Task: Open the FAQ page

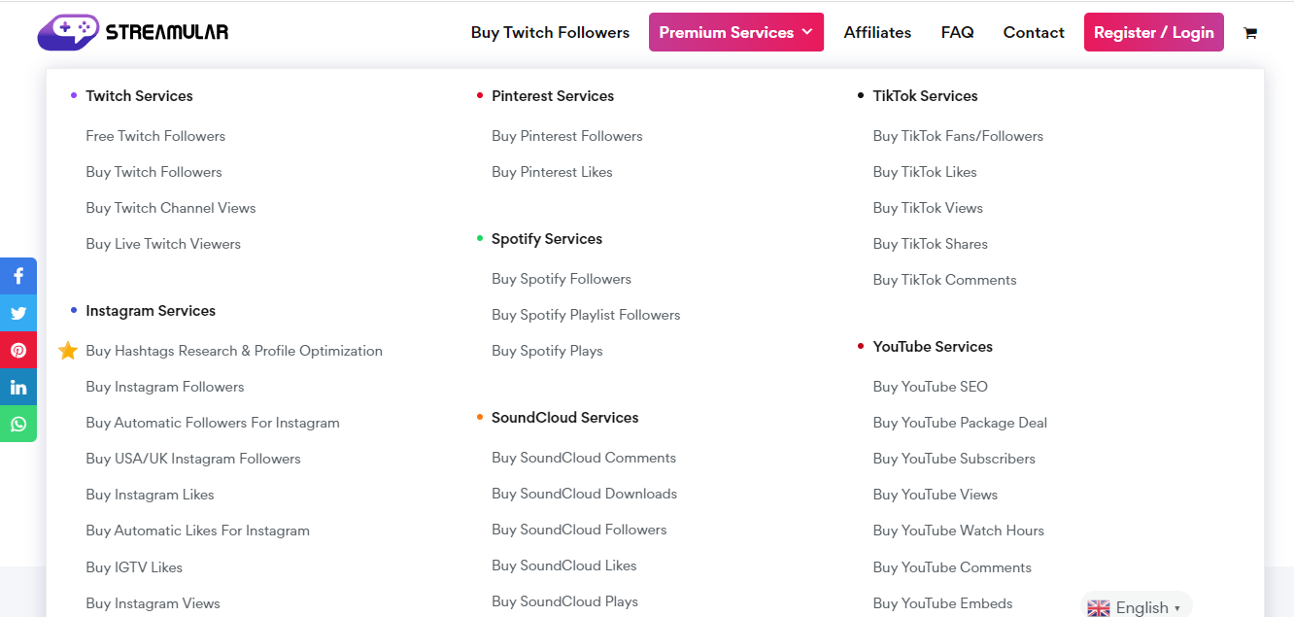Action: (957, 32)
